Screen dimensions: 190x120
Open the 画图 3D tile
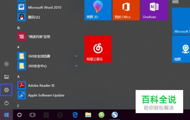(98, 10)
